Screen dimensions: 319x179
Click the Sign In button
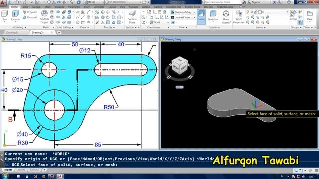(x=254, y=2)
